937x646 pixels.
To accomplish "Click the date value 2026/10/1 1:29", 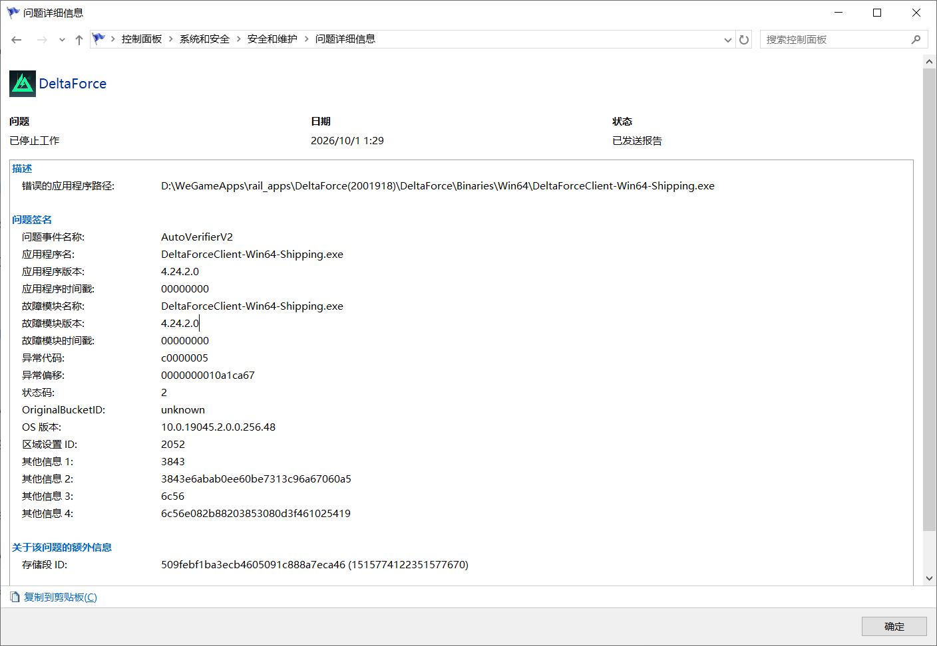I will coord(347,141).
